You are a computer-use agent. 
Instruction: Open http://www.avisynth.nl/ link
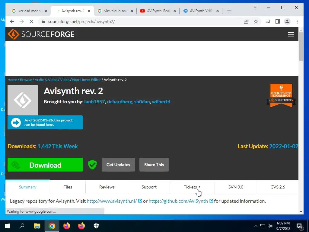pyautogui.click(x=112, y=201)
